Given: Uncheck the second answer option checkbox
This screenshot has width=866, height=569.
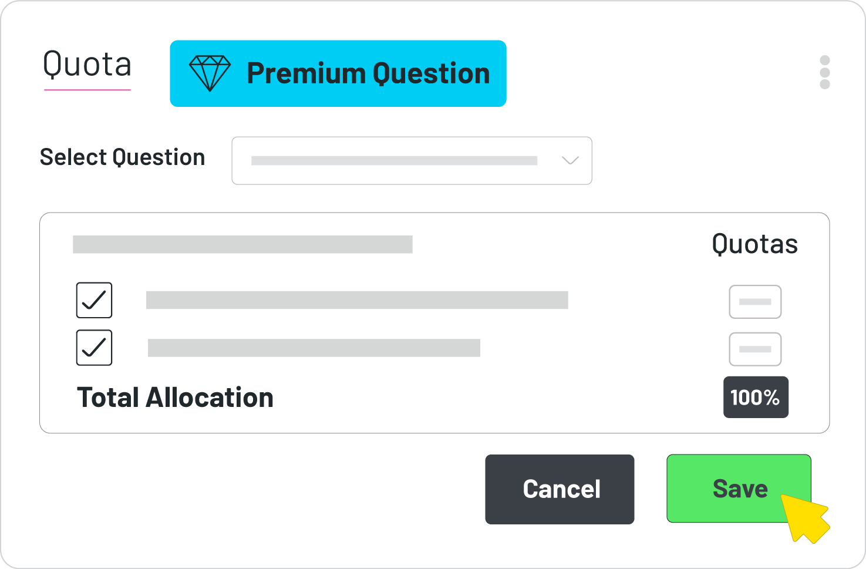Looking at the screenshot, I should click(94, 348).
